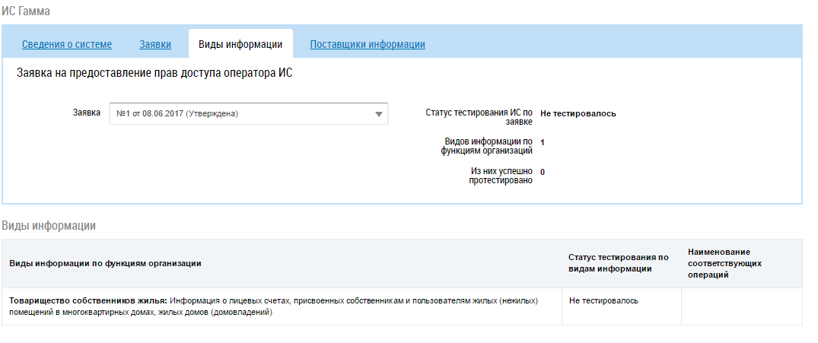Click the Виды информации по функциям организации header
Screen dimensions: 818x343
[x=105, y=263]
